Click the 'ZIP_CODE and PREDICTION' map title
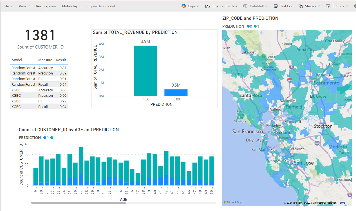The image size is (356, 211). (x=250, y=18)
